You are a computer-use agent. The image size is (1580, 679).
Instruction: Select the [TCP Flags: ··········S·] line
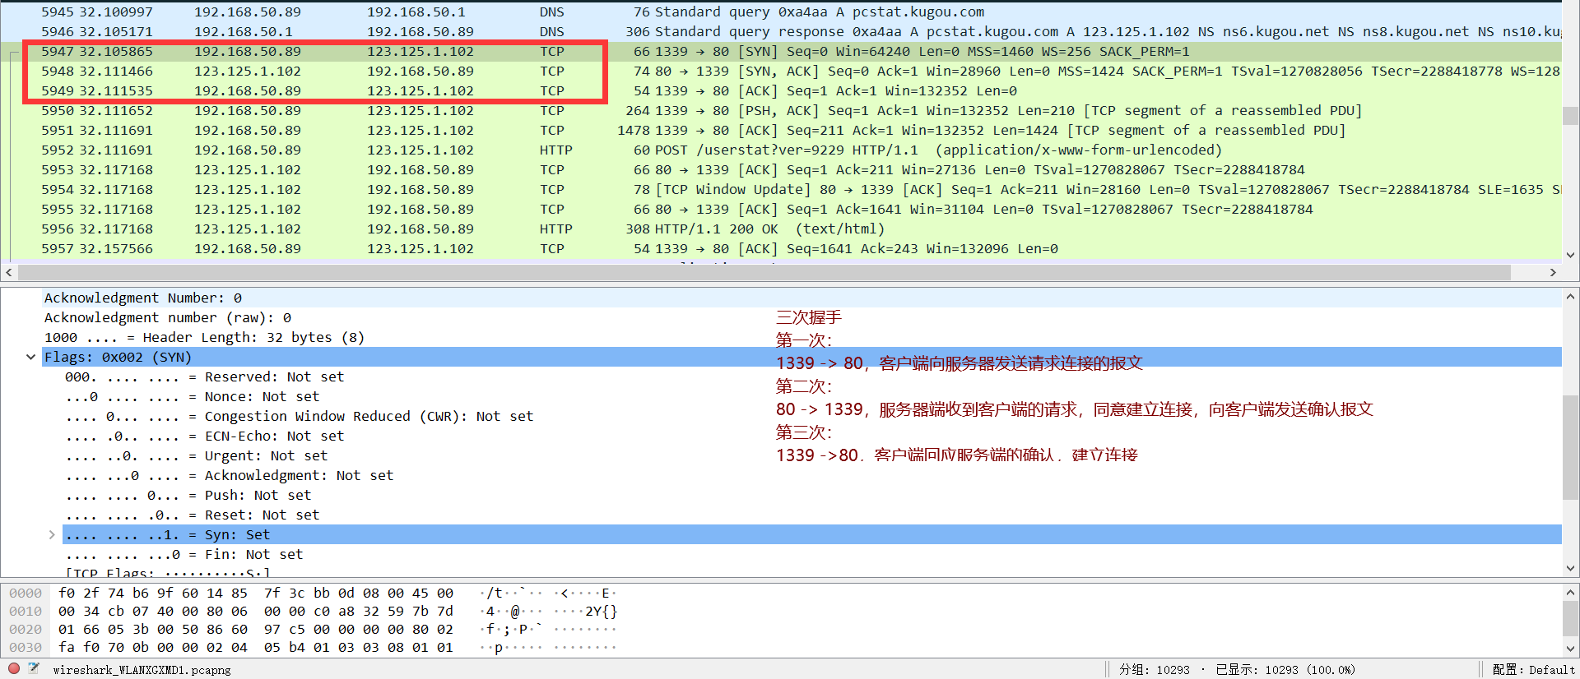pos(167,572)
